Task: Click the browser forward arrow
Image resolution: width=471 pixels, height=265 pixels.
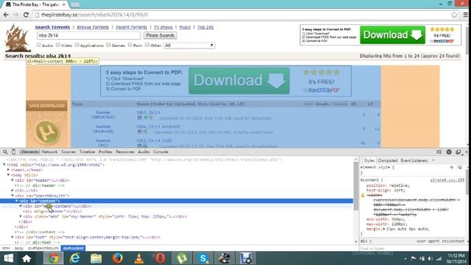Action: (x=16, y=15)
